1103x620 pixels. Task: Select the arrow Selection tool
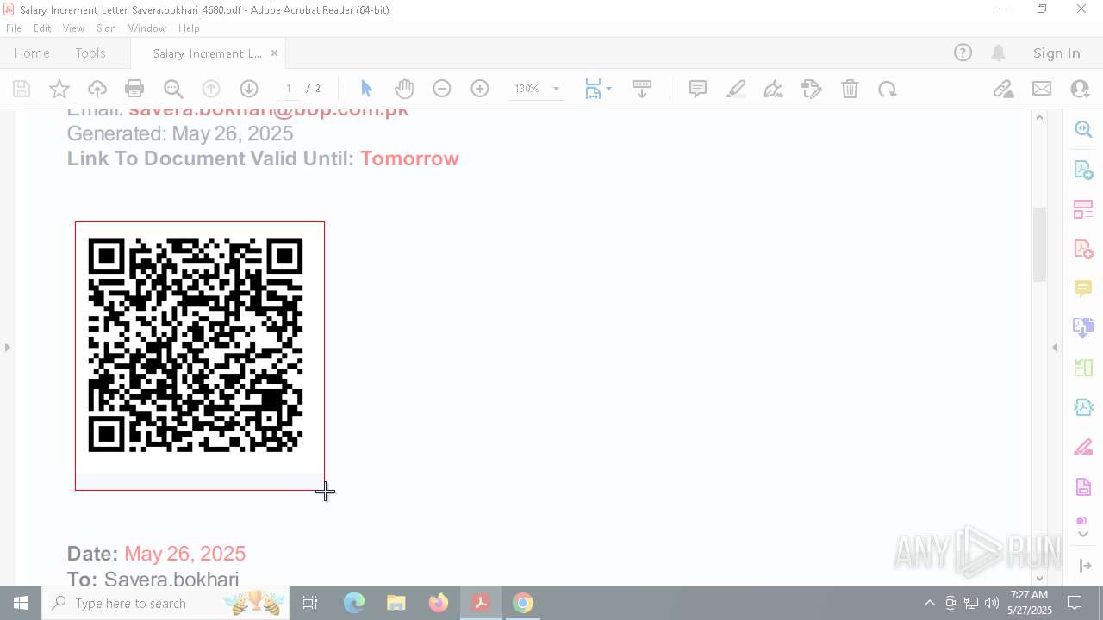[366, 89]
